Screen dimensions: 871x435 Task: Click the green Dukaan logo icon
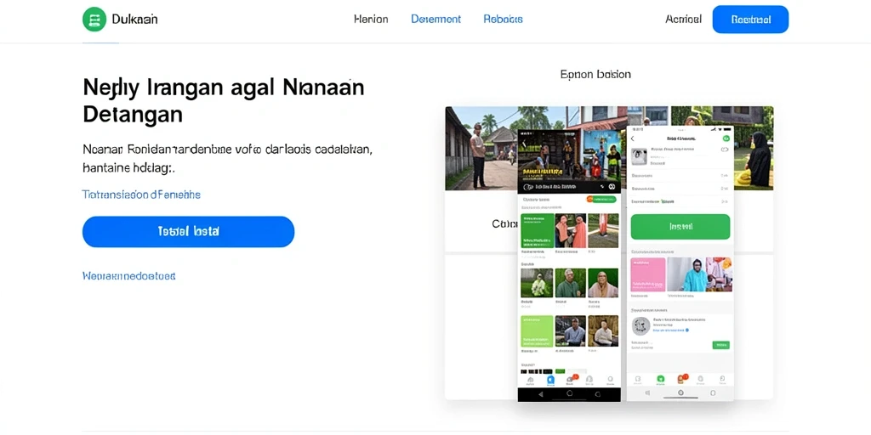click(x=94, y=20)
